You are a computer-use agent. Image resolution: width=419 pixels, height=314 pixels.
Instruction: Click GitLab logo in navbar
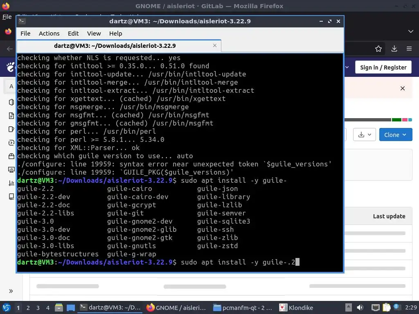(11, 67)
